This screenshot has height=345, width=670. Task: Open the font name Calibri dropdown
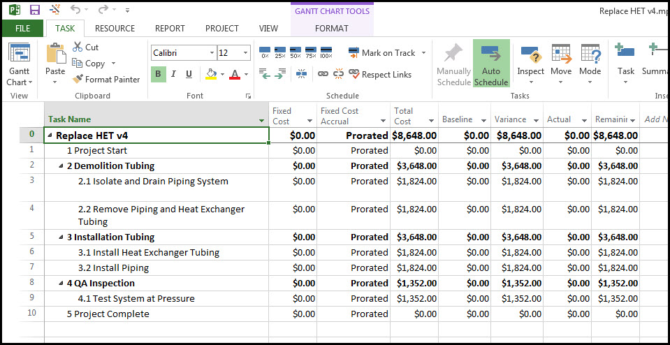pos(212,53)
